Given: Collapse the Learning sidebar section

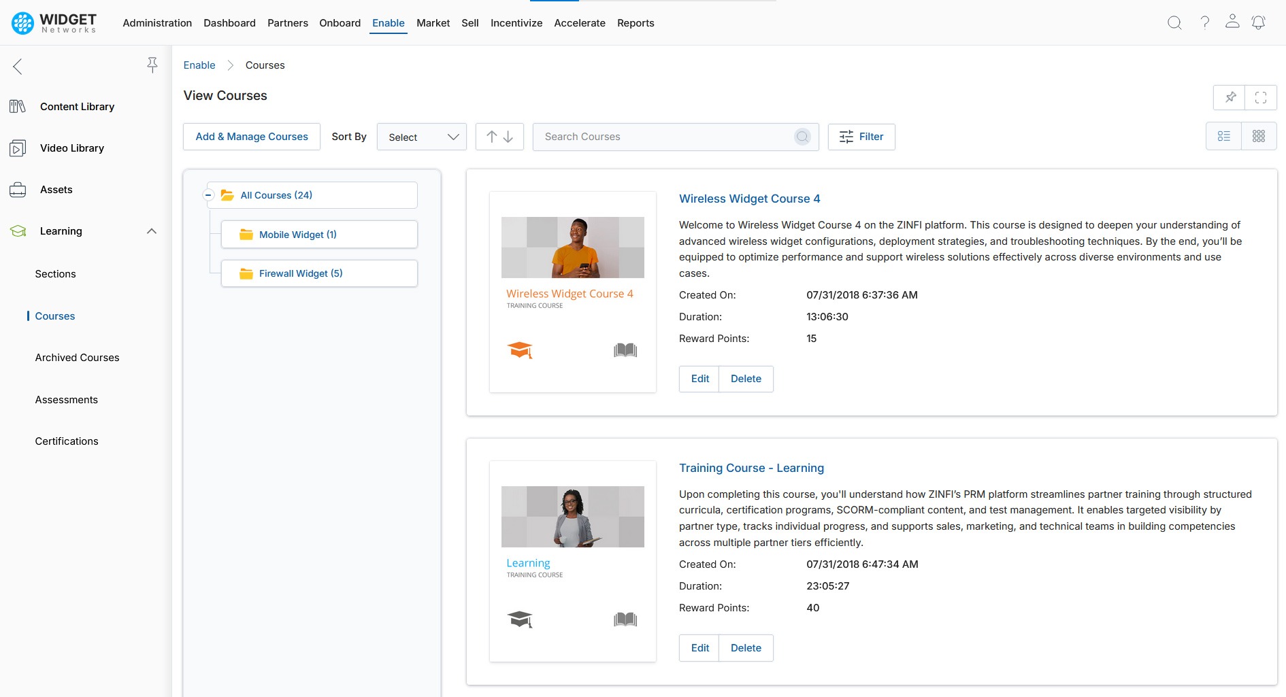Looking at the screenshot, I should (x=152, y=231).
